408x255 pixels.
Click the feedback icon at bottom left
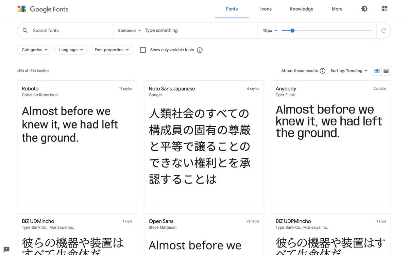6,249
